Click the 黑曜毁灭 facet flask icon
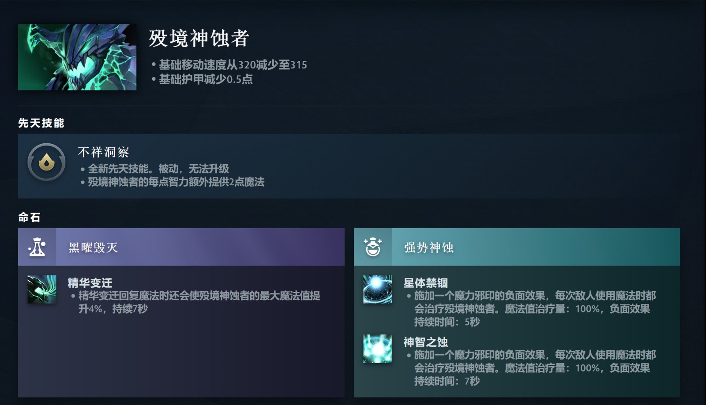The image size is (706, 405). [x=37, y=247]
